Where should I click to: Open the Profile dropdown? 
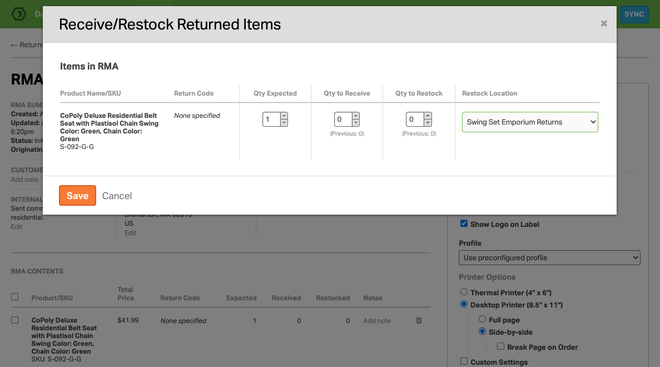[549, 257]
